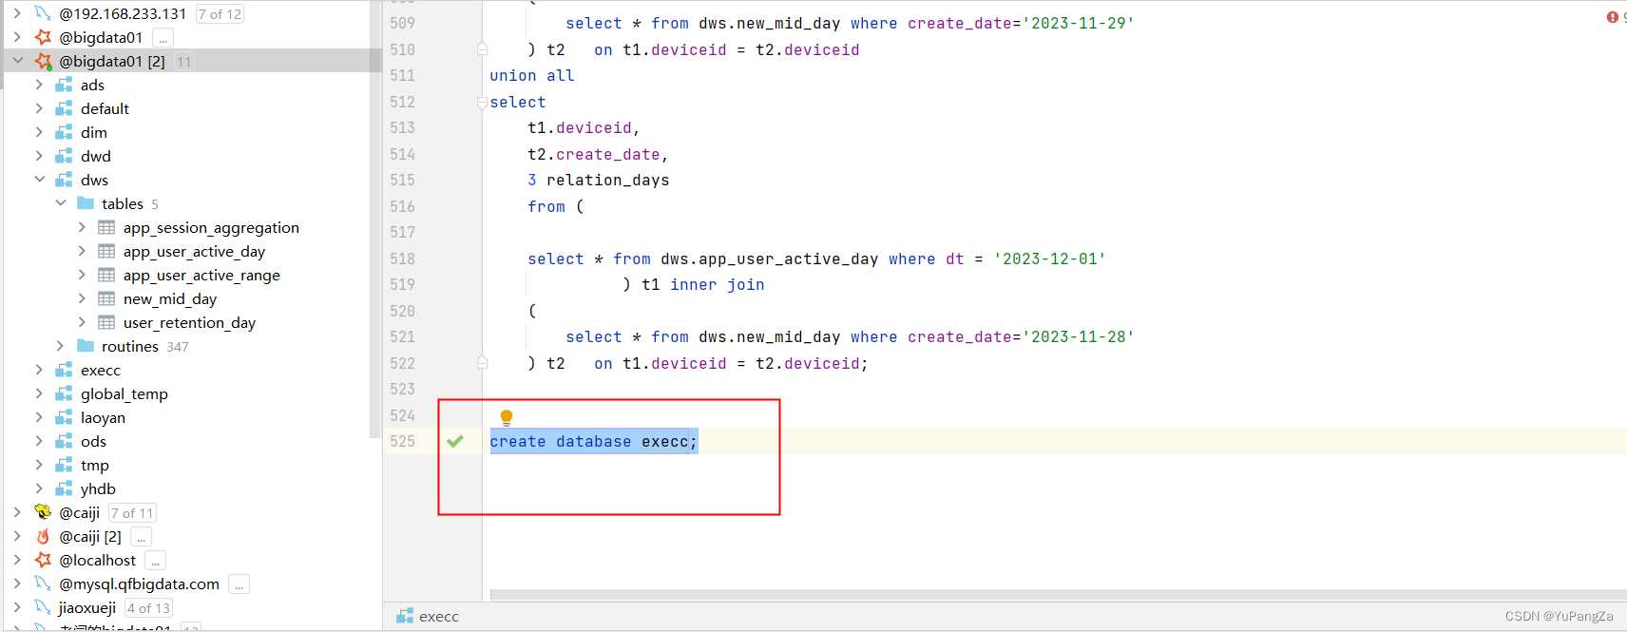
Task: Expand the @192.168.233.131 data source
Action: point(17,13)
